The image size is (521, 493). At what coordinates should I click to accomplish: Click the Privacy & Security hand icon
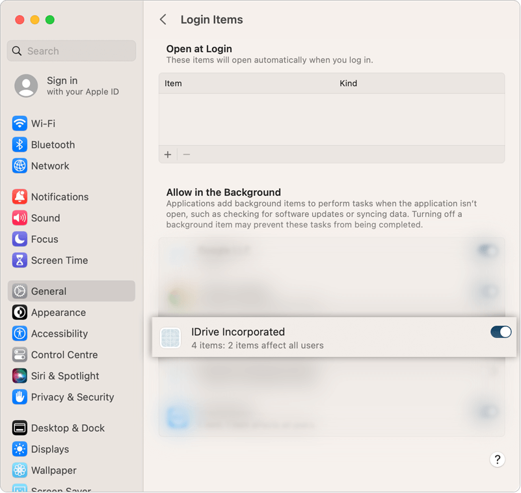tap(20, 397)
